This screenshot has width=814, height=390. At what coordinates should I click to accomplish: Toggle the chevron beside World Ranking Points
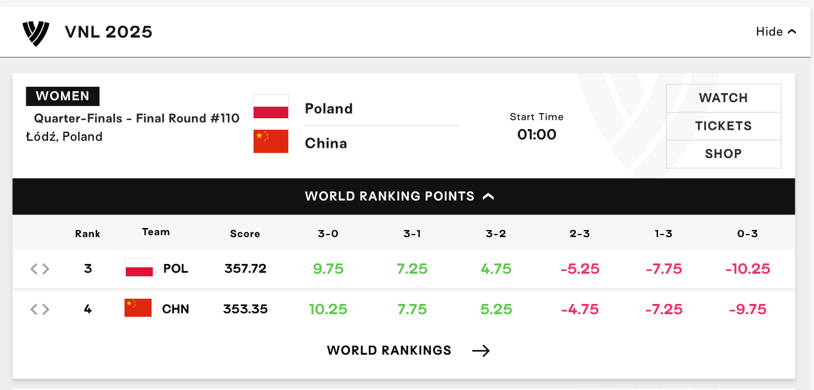[x=489, y=197]
